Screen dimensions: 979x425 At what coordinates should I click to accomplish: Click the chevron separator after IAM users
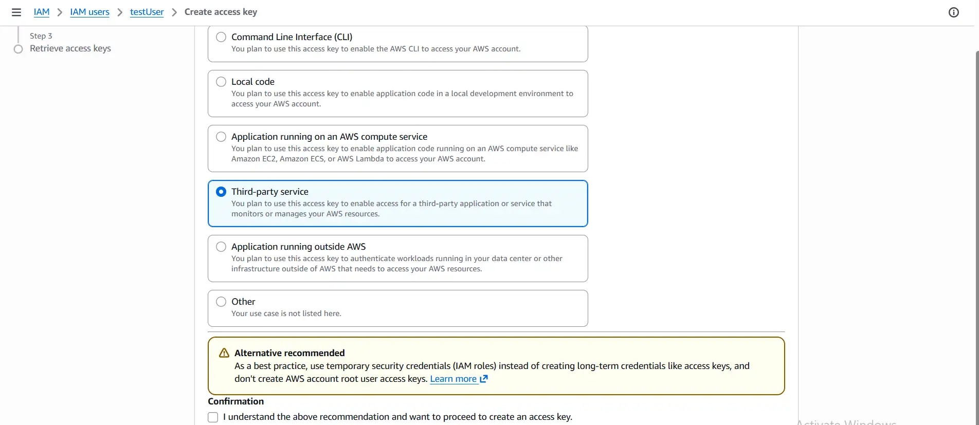(x=120, y=12)
